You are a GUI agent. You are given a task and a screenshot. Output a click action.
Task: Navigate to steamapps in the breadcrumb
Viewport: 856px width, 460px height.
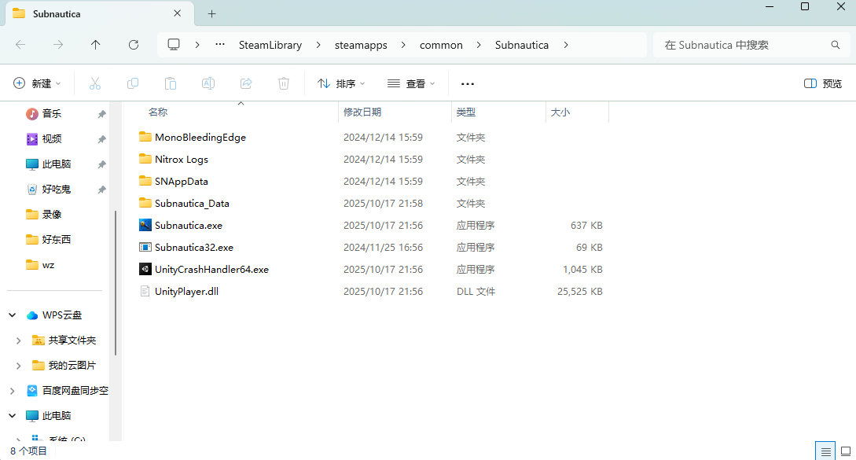(361, 45)
